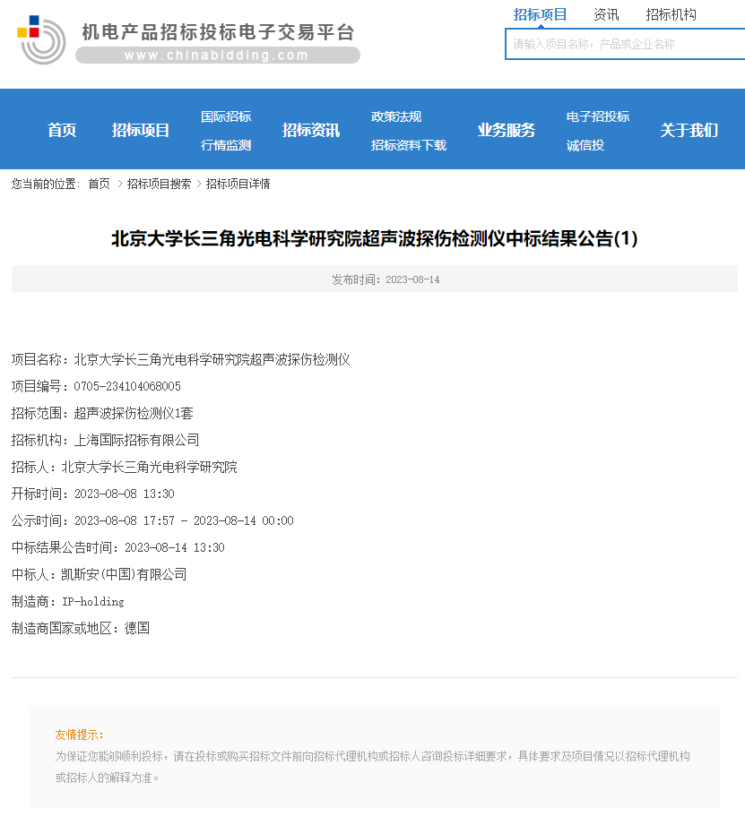Click the chinabidding platform logo icon
Image resolution: width=745 pixels, height=825 pixels.
tap(41, 40)
